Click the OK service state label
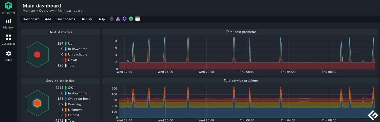 (70, 88)
